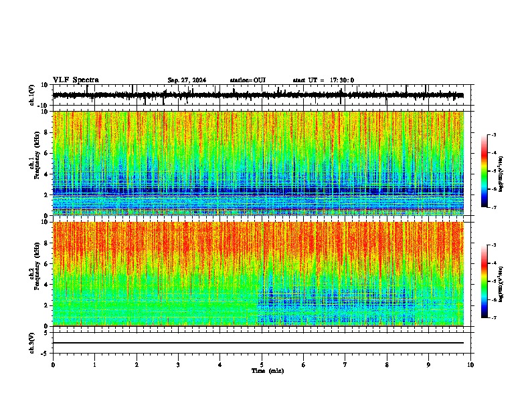Click the ch.1 colorbar label log(PSD)
This screenshot has height=409, width=530.
501,174
